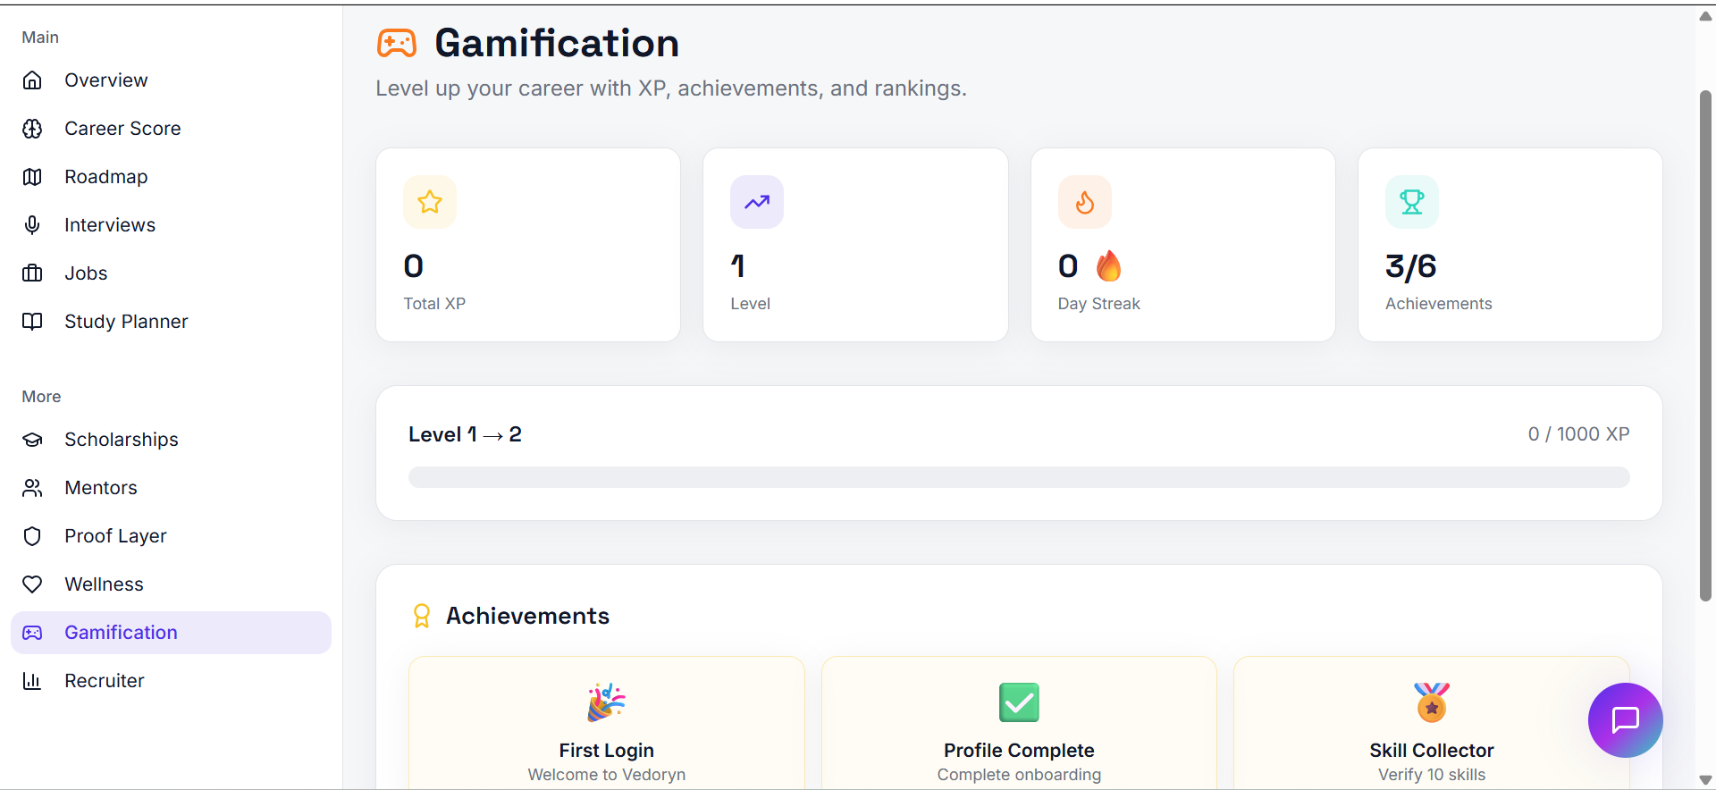This screenshot has width=1716, height=790.
Task: Open the Wellness section
Action: [171, 584]
